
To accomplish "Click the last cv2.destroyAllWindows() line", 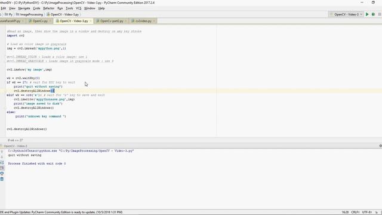I will pyautogui.click(x=27, y=129).
